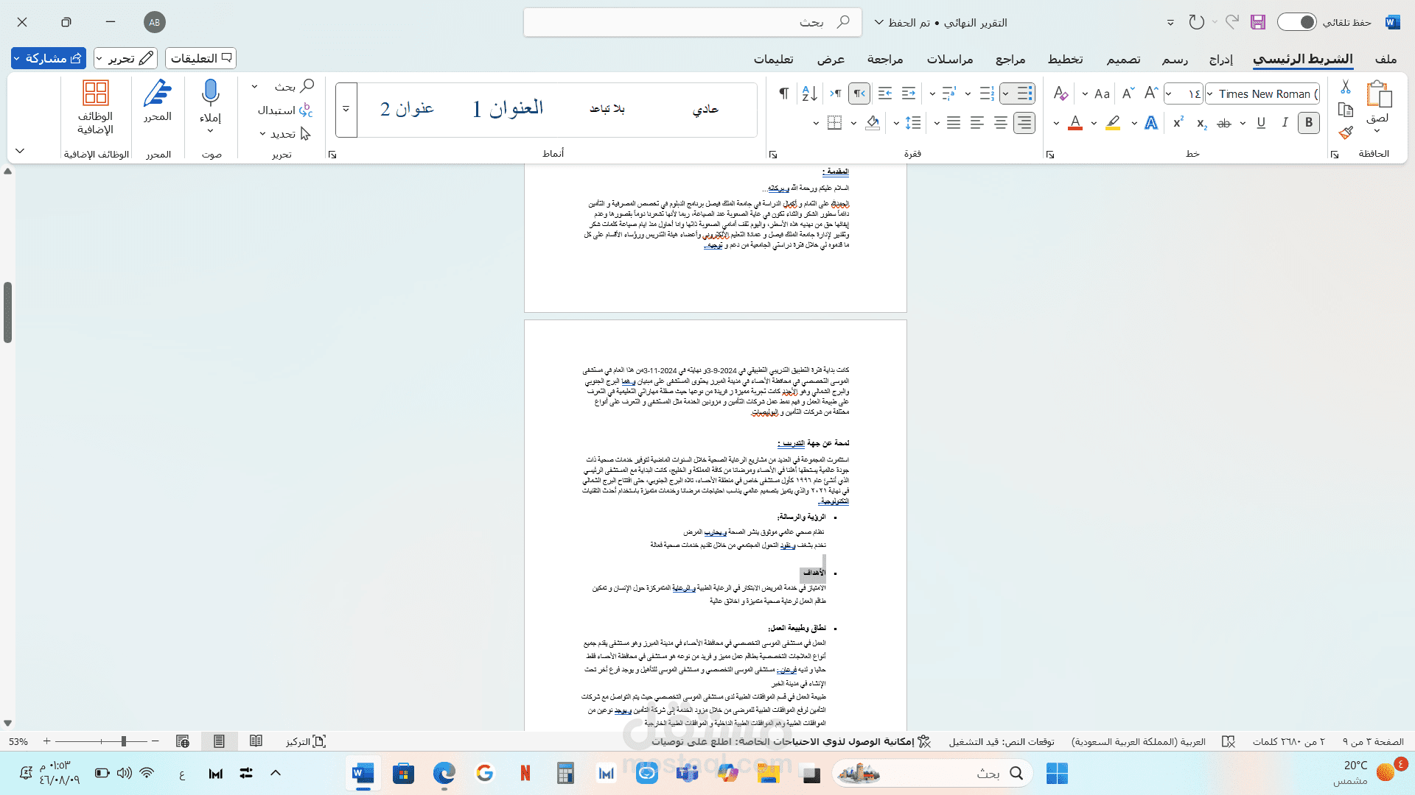The width and height of the screenshot is (1415, 795).
Task: Click the zoom slider handle
Action: tap(124, 741)
